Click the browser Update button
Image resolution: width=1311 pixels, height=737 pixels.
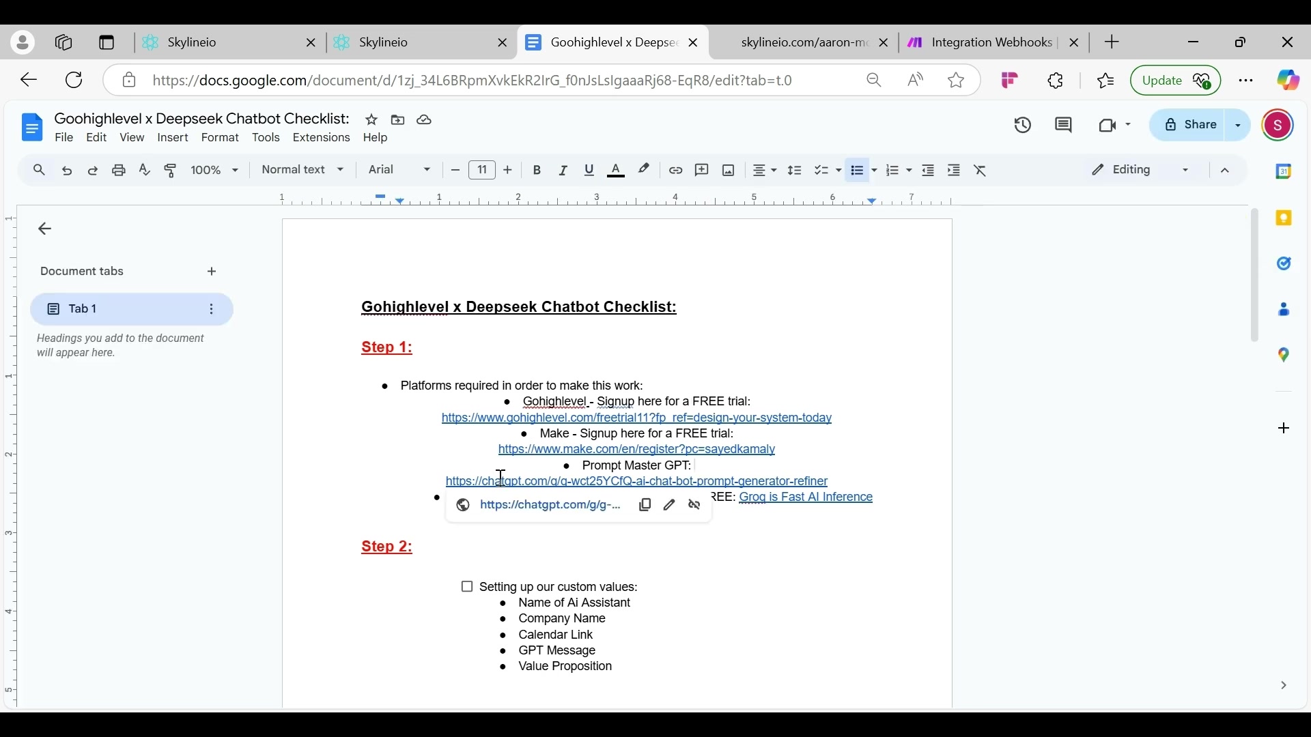(x=1175, y=81)
